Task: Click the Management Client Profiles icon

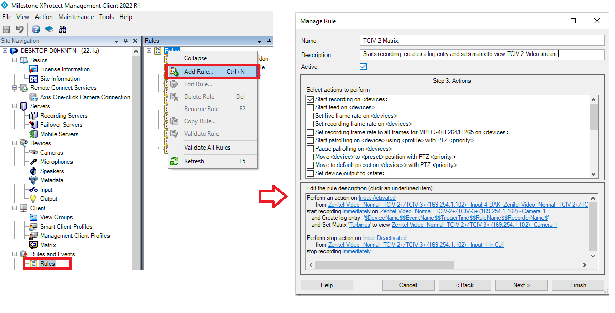Action: coord(34,236)
